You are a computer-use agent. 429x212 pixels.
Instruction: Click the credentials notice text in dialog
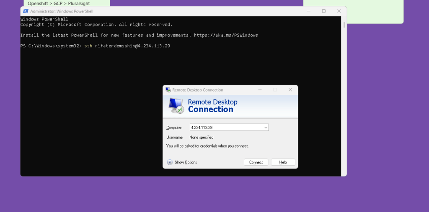click(x=207, y=146)
